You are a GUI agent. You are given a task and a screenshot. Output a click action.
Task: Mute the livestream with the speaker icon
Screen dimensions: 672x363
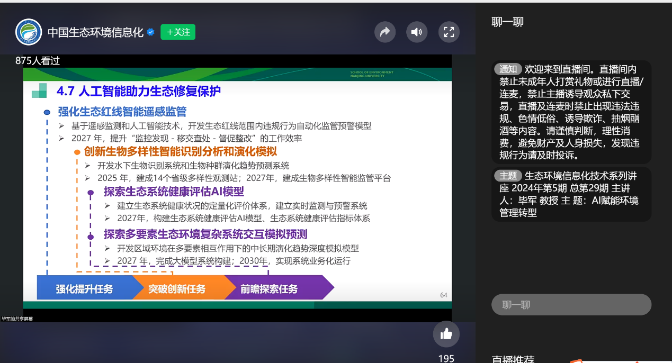[417, 32]
